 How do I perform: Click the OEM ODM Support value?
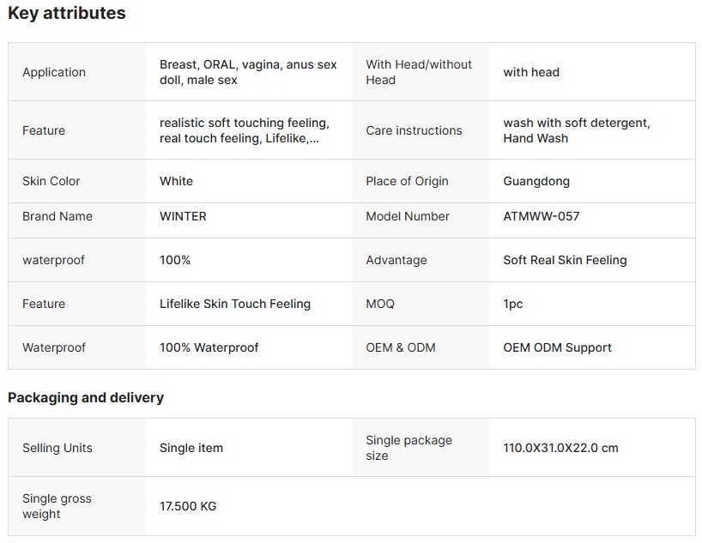557,347
